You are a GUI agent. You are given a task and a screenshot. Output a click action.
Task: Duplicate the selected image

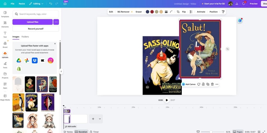pos(208,84)
